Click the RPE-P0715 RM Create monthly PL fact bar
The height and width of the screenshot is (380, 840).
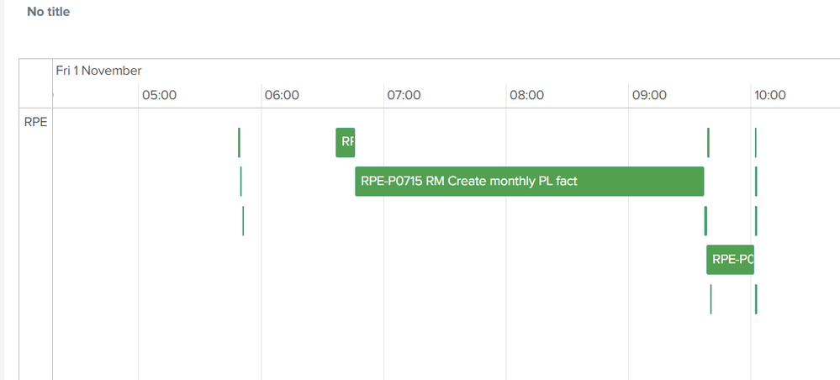point(529,181)
